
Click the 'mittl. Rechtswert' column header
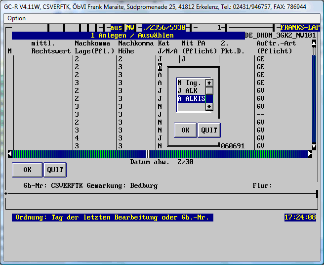[x=51, y=47]
